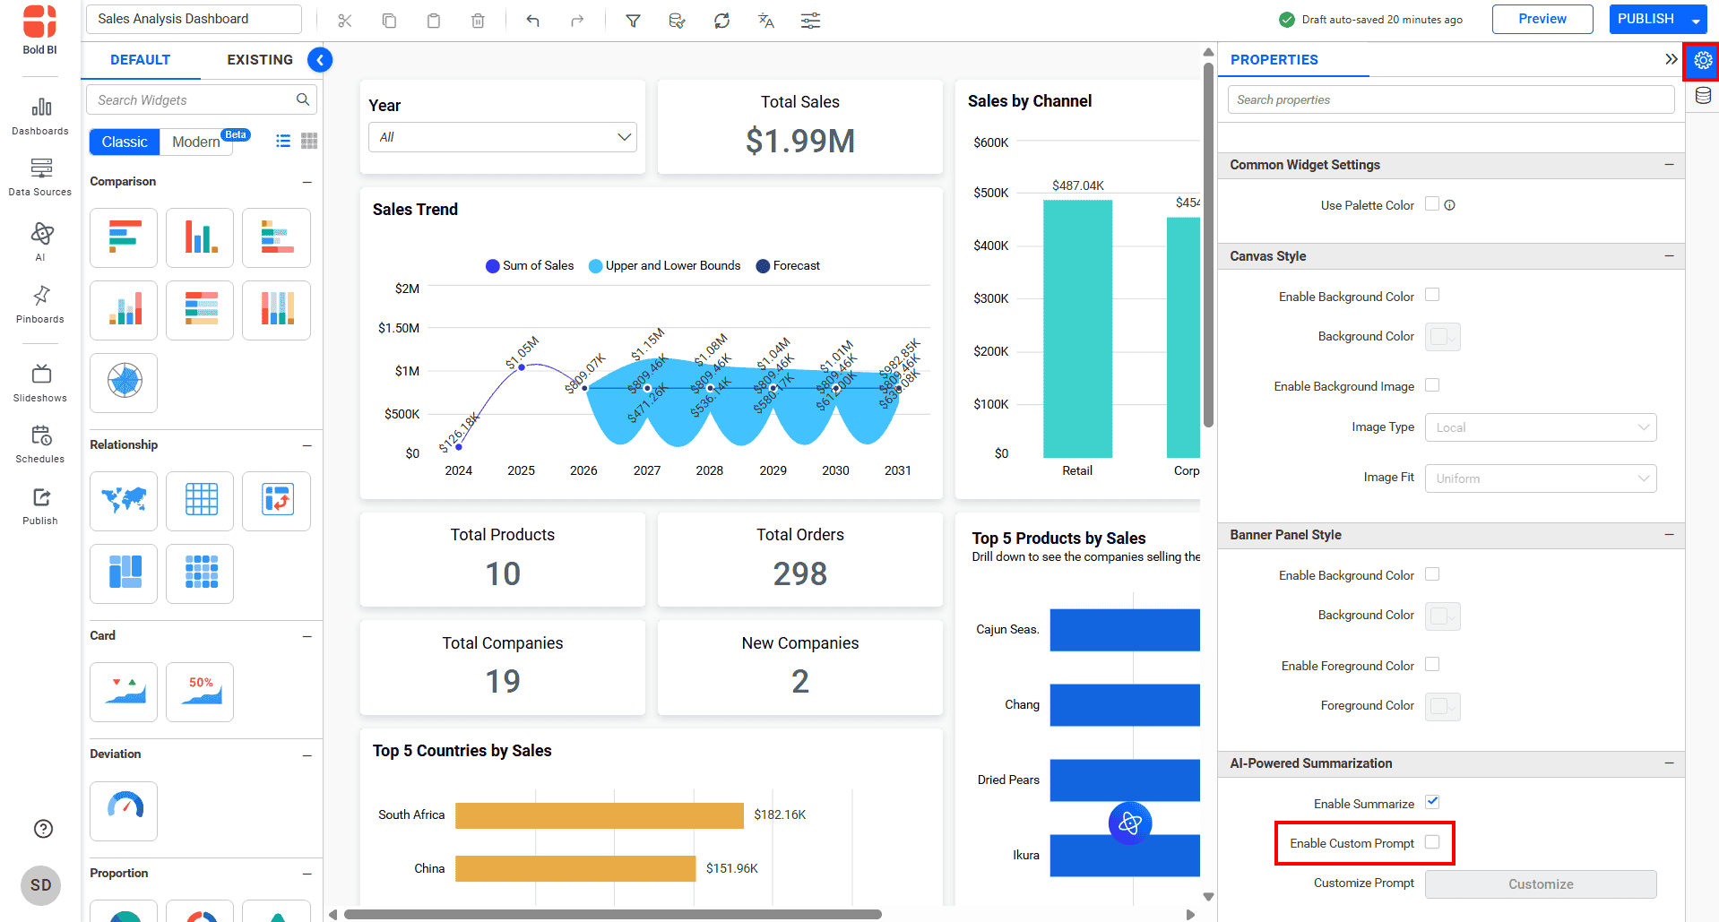Image resolution: width=1719 pixels, height=922 pixels.
Task: Select the Radar chart widget
Action: 125,383
